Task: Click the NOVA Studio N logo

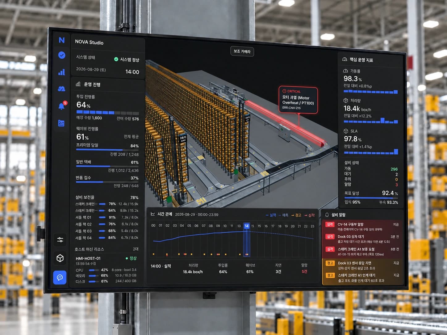Action: (62, 40)
